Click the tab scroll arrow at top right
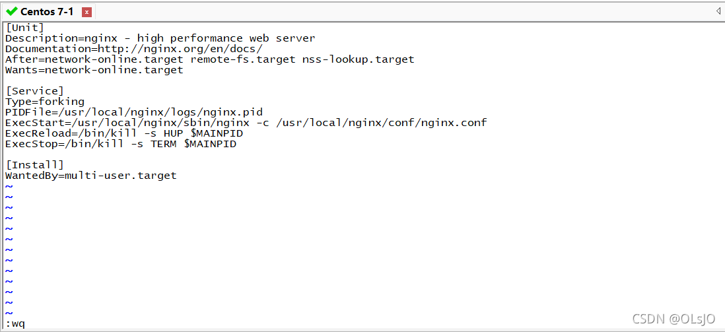The image size is (725, 332). pyautogui.click(x=718, y=11)
